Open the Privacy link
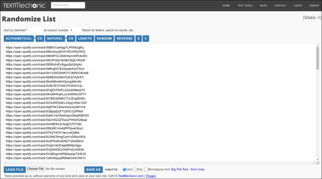This screenshot has width=322, height=179. [151, 176]
